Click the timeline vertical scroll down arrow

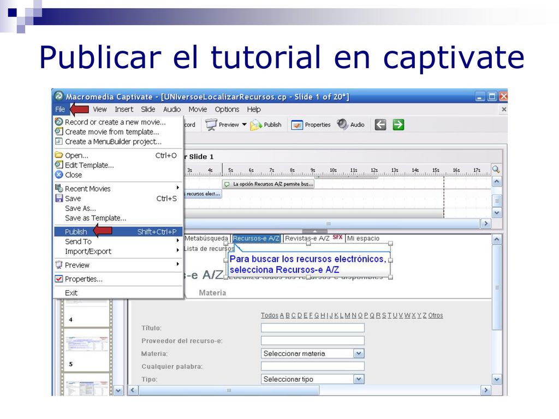click(x=497, y=213)
